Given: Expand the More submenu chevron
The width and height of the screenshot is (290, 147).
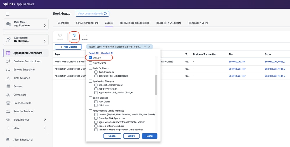Looking at the screenshot, I should point(45,128).
